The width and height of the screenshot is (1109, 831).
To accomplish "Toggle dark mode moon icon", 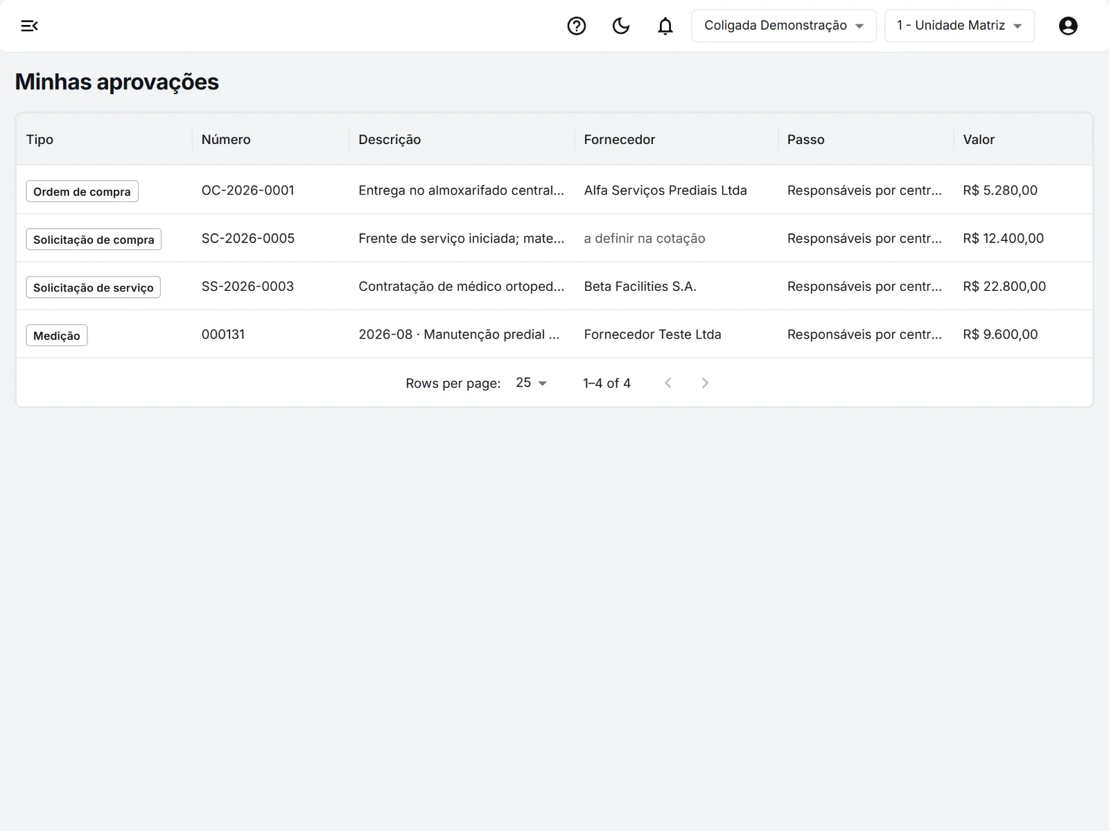I will [x=621, y=26].
